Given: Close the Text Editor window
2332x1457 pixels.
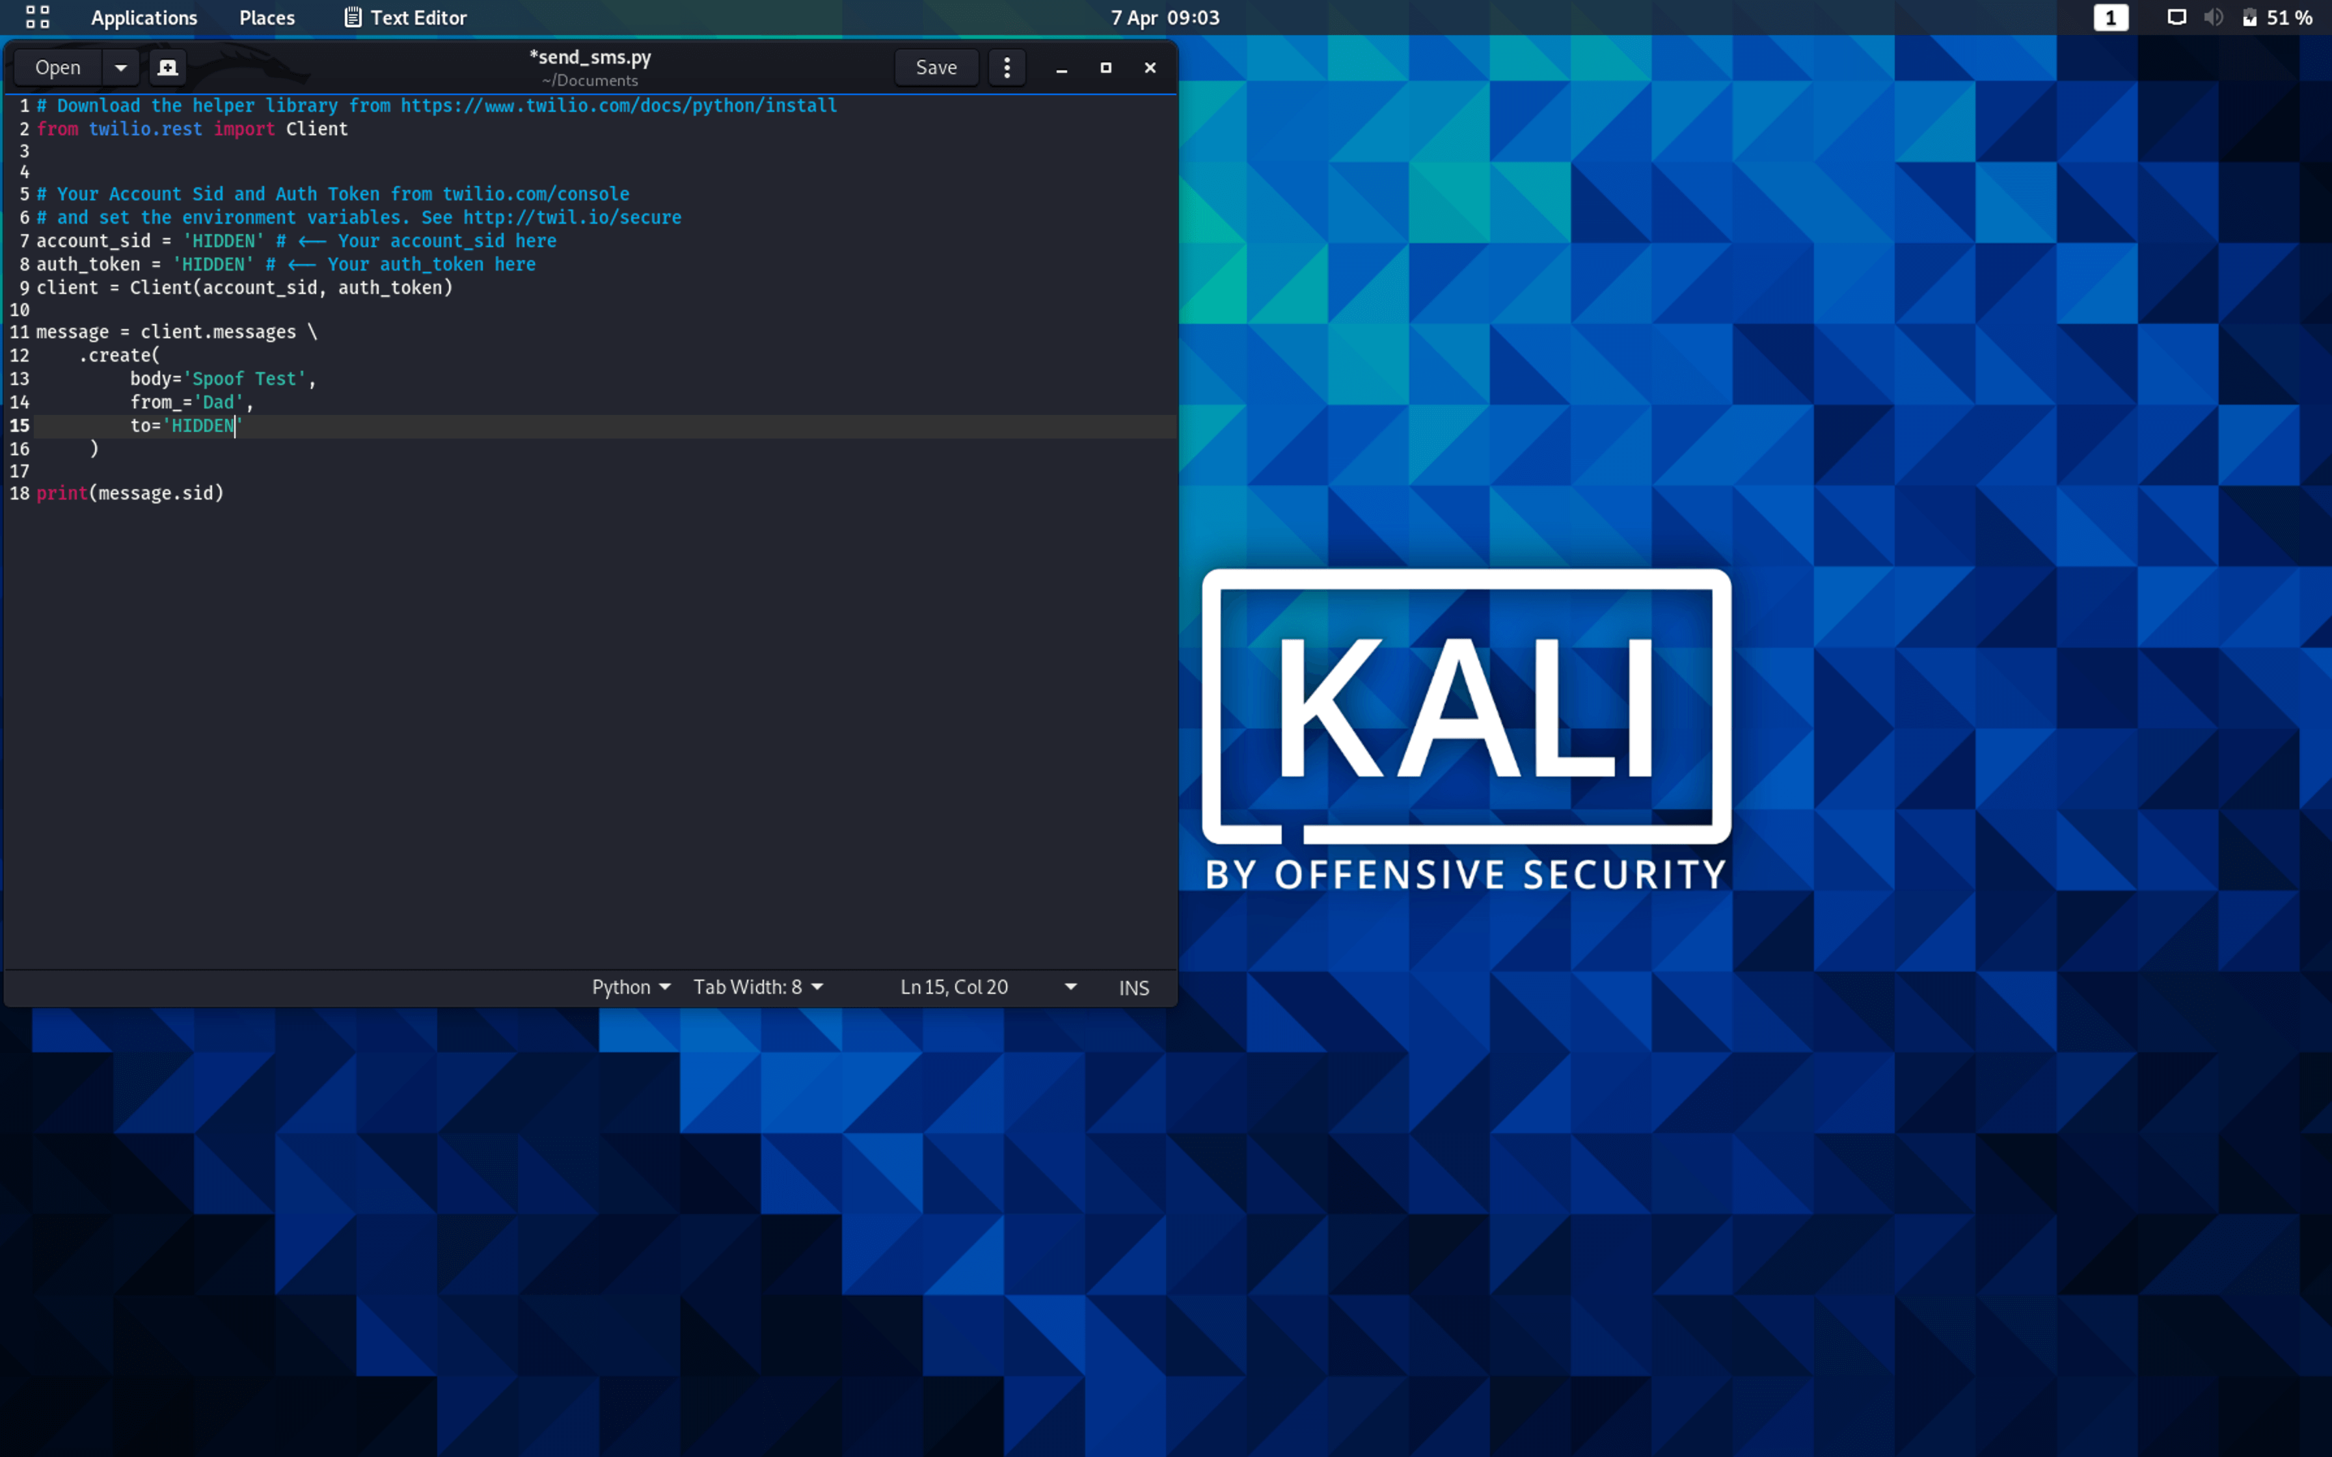Looking at the screenshot, I should 1150,68.
